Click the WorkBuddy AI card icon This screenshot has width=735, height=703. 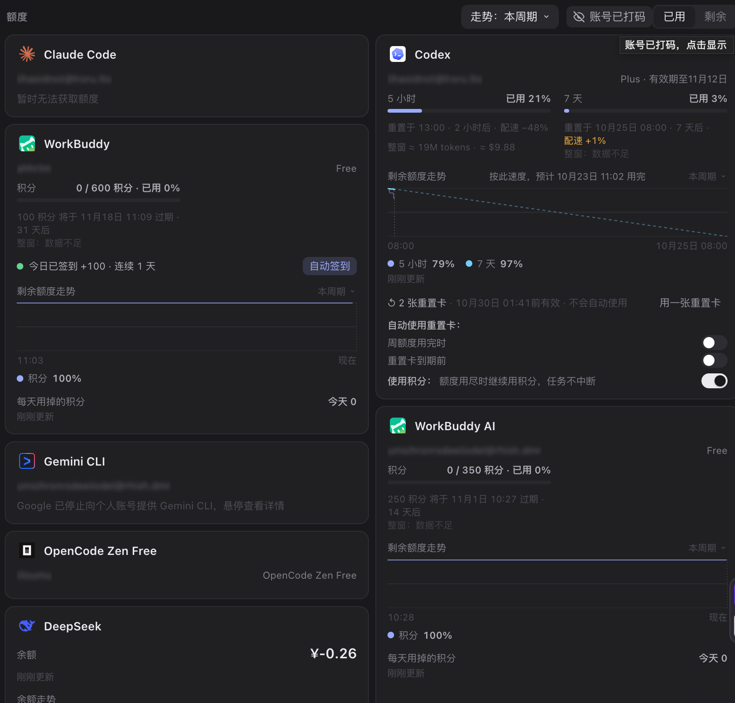click(x=398, y=426)
